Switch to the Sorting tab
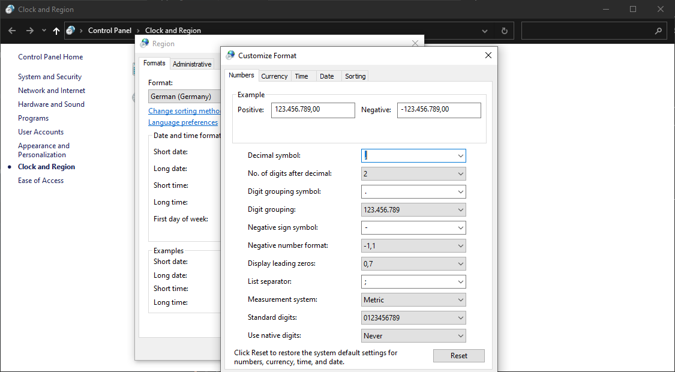Viewport: 675px width, 372px height. tap(355, 76)
